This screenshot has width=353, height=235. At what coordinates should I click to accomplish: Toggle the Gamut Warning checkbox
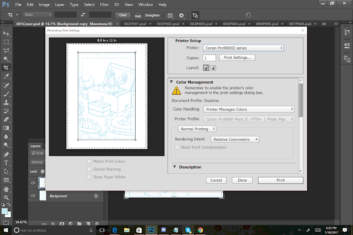coord(89,168)
